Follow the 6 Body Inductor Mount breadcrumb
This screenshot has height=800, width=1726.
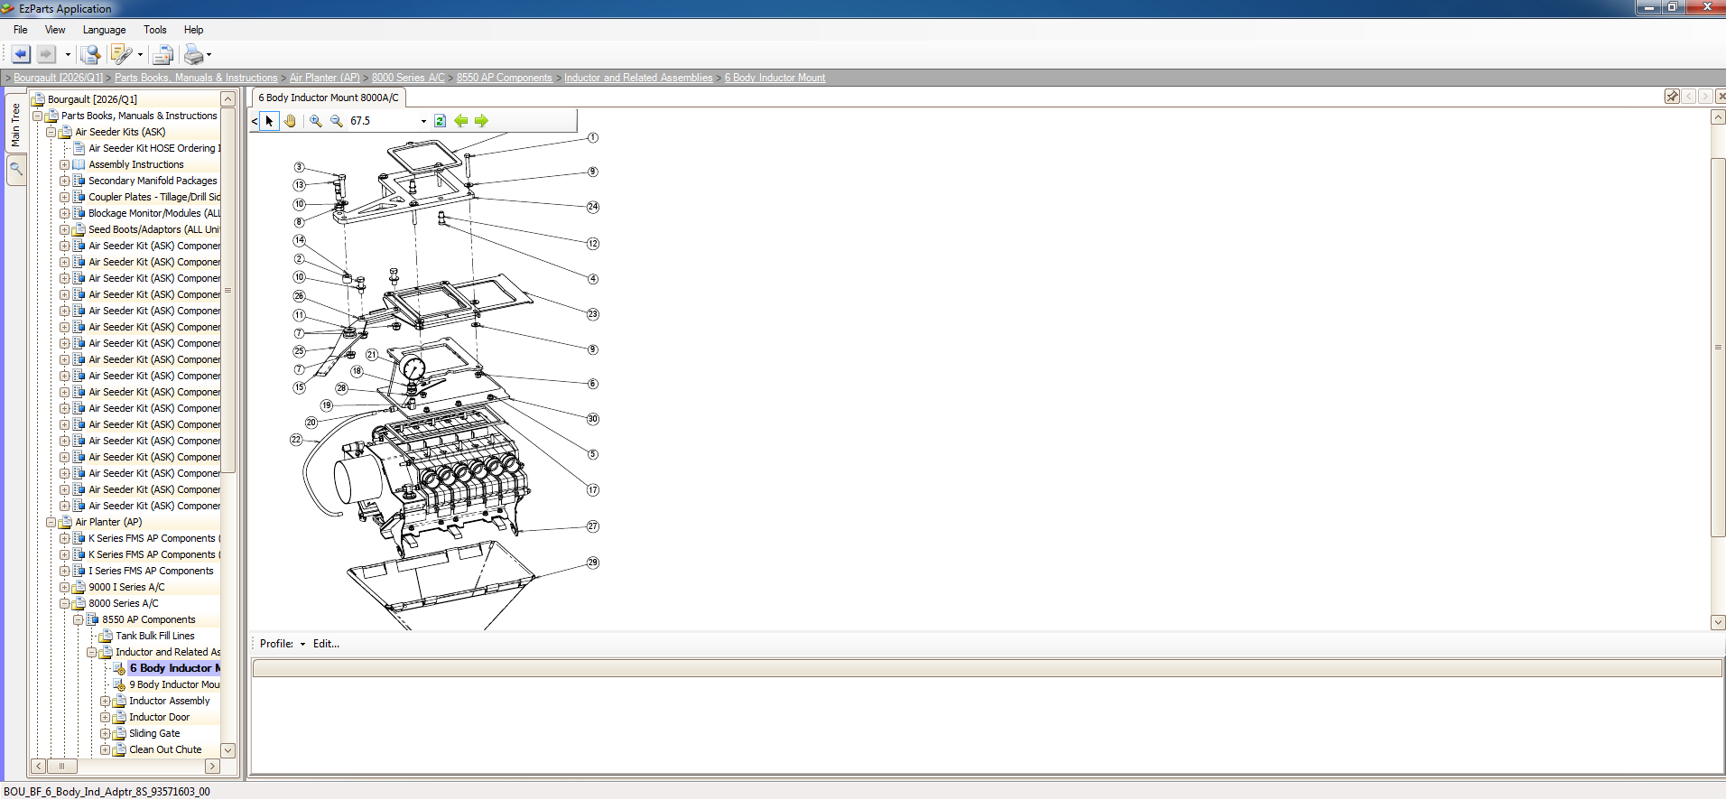(x=775, y=78)
